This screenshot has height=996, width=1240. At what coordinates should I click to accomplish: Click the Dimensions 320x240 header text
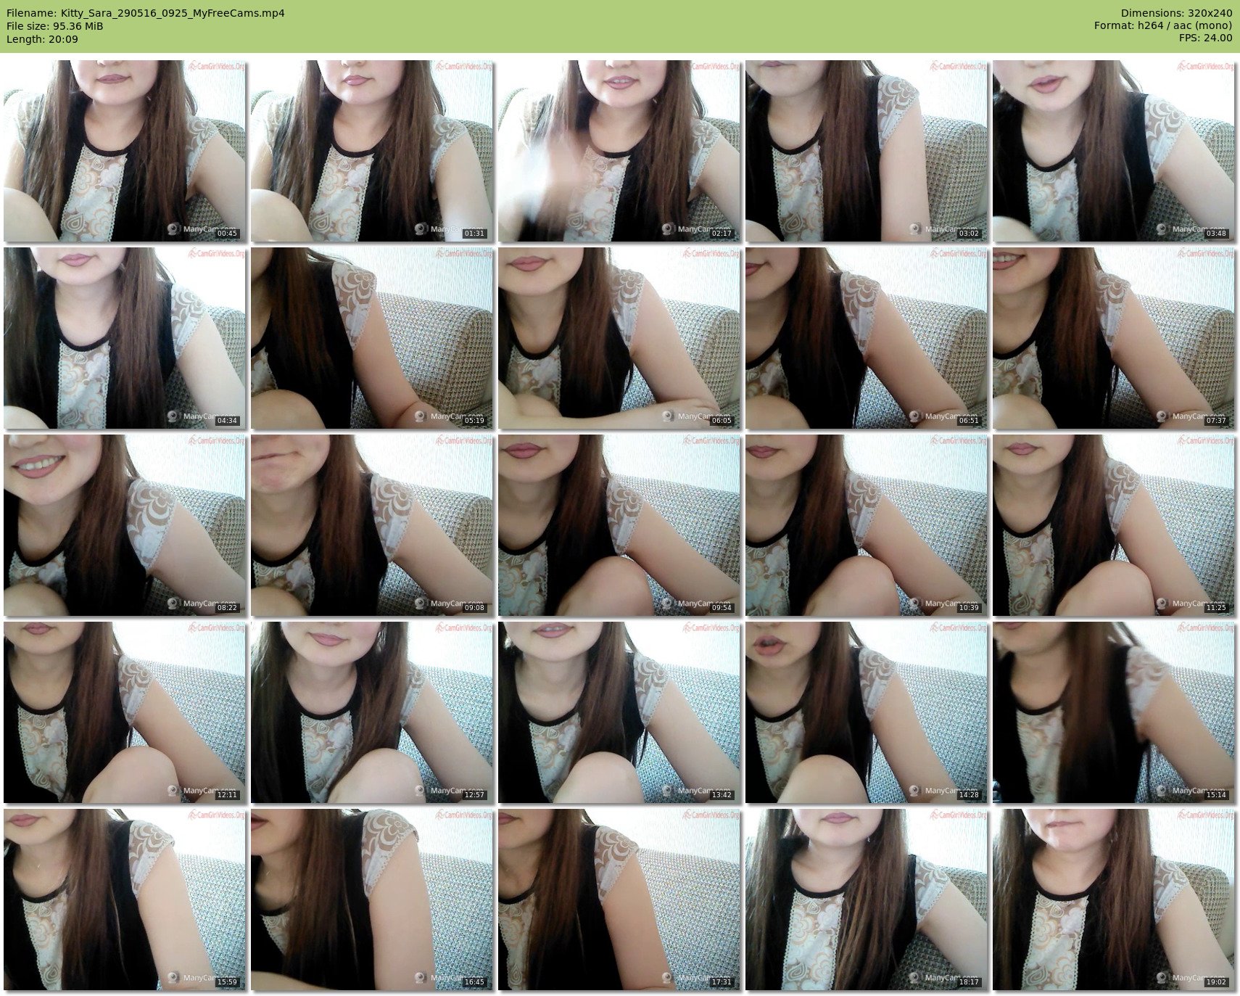(x=1176, y=13)
